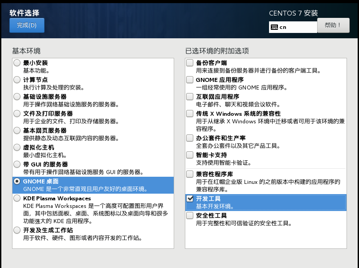Click description text 基本功能。
Image resolution: width=359 pixels, height=268 pixels.
36,70
